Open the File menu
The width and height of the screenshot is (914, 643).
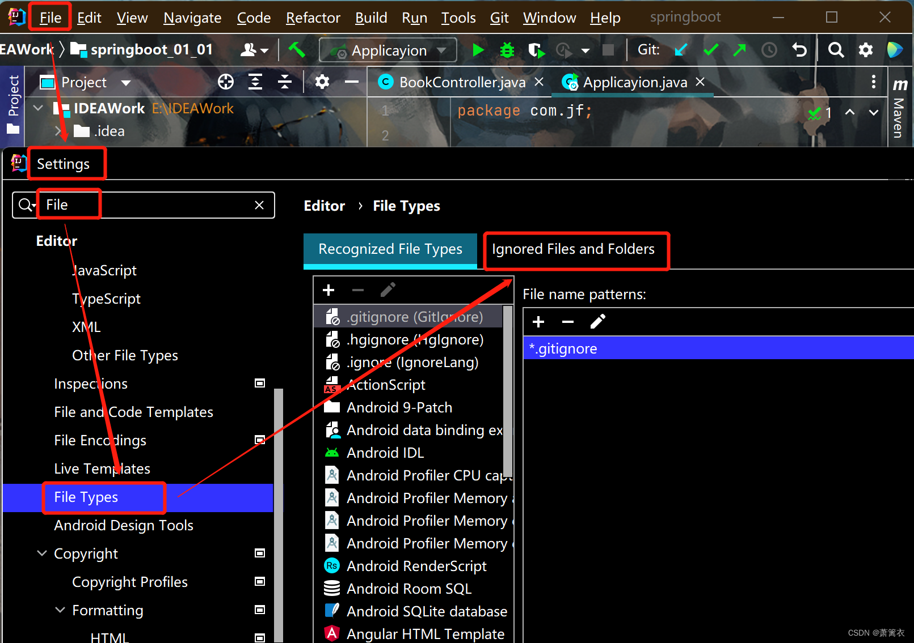coord(50,18)
